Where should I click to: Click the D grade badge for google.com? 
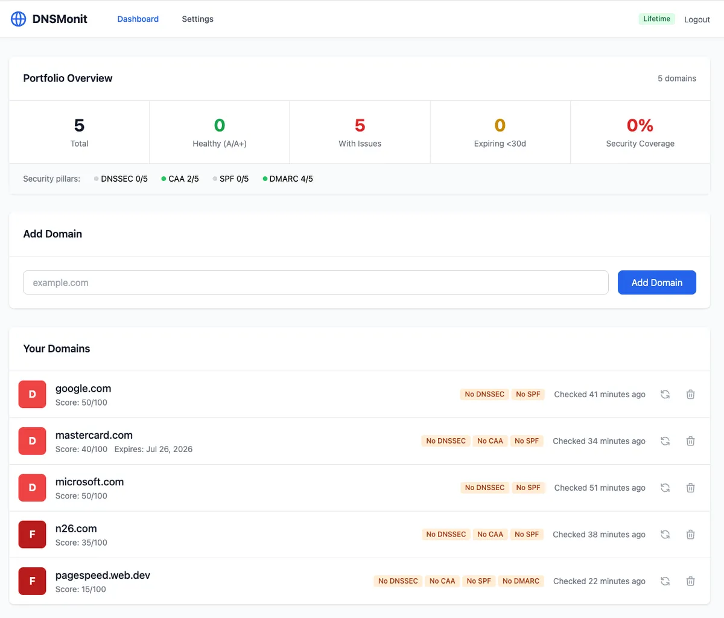click(33, 394)
